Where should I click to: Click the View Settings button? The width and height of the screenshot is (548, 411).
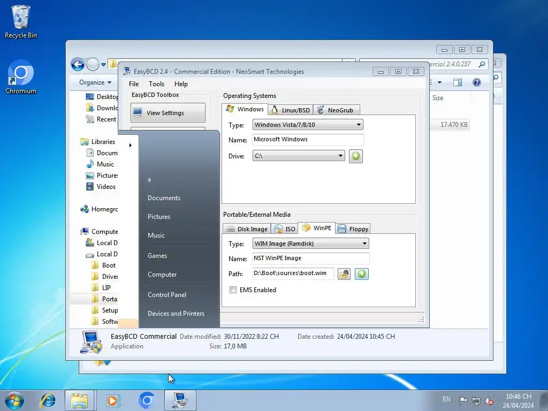(168, 112)
